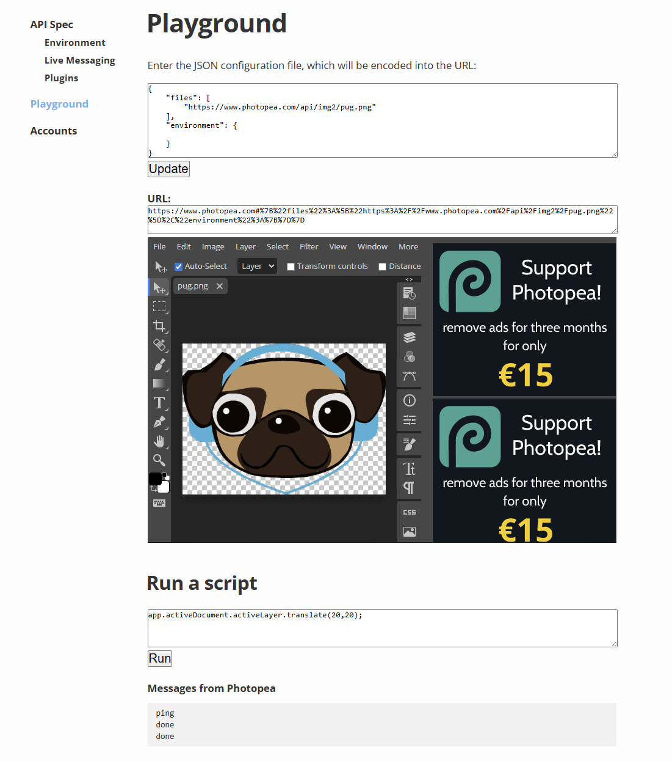672x761 pixels.
Task: Open the Filter menu
Action: pyautogui.click(x=309, y=247)
